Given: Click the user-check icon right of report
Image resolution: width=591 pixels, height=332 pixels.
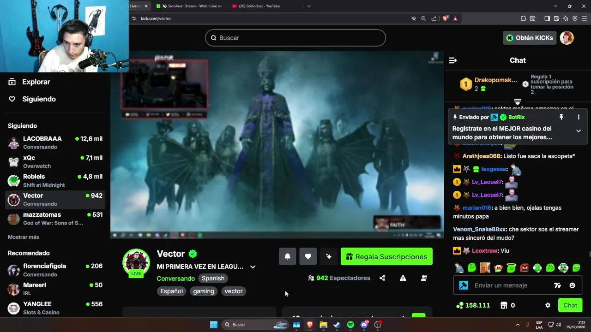Looking at the screenshot, I should point(424,278).
